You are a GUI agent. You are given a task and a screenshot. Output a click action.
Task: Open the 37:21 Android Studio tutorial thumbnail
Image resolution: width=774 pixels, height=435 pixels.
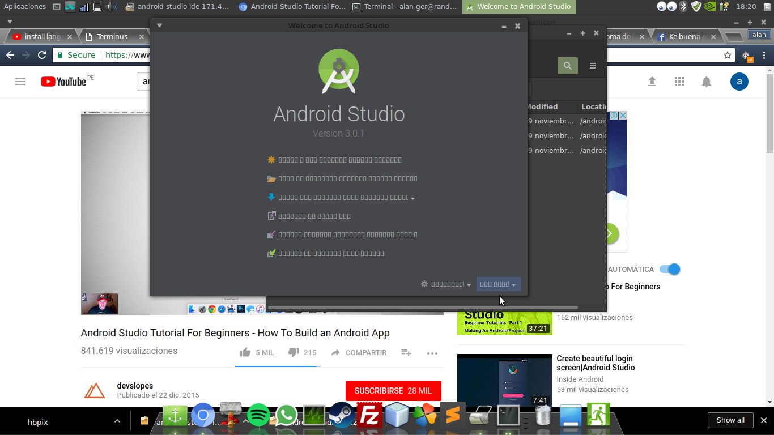pyautogui.click(x=505, y=323)
